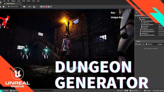Click the frame advance skip icon
Viewport: 164px width, 92px height.
tap(44, 7)
